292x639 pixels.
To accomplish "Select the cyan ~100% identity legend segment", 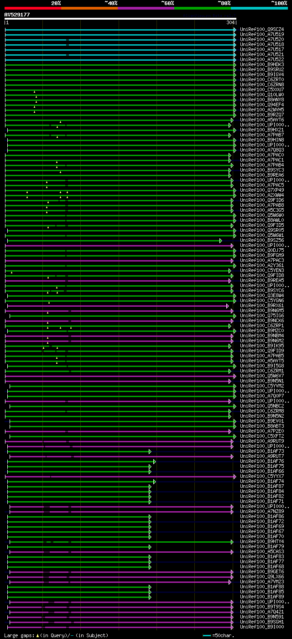I will point(259,8).
